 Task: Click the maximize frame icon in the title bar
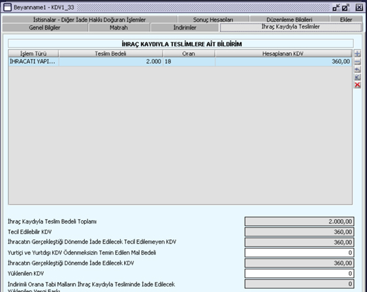(345, 7)
